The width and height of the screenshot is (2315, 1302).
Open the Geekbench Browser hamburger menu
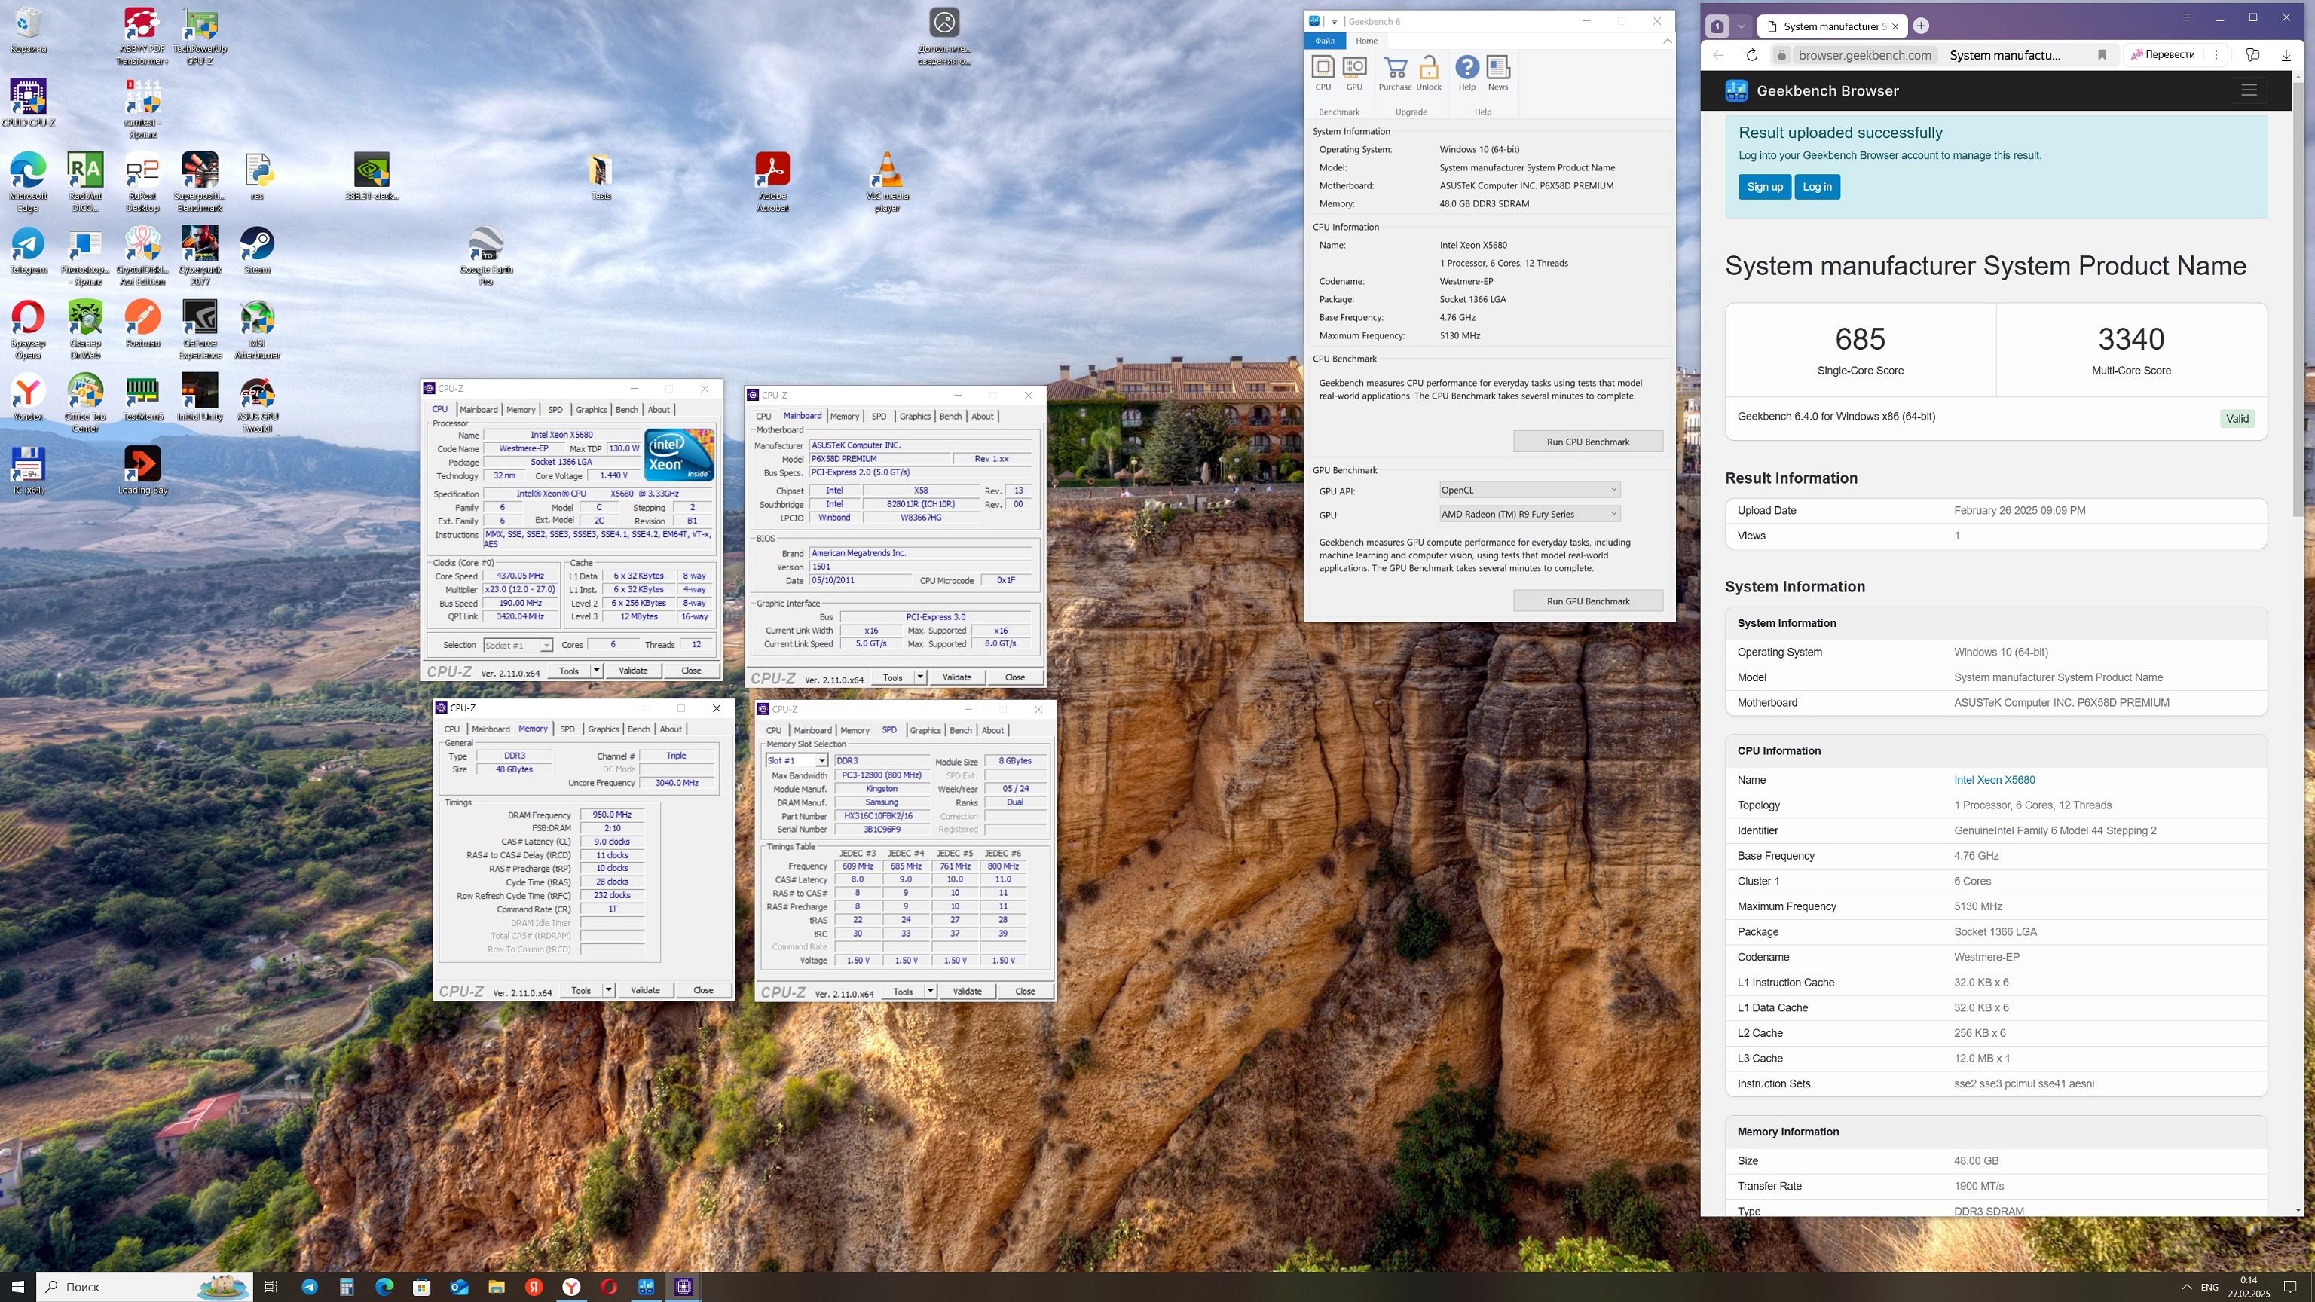2249,90
